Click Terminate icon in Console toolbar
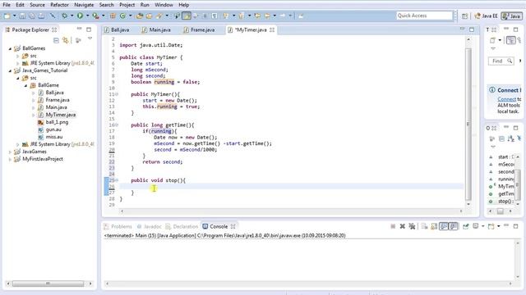 393,226
